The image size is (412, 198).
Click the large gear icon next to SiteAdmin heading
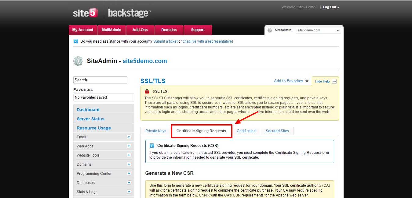click(78, 61)
